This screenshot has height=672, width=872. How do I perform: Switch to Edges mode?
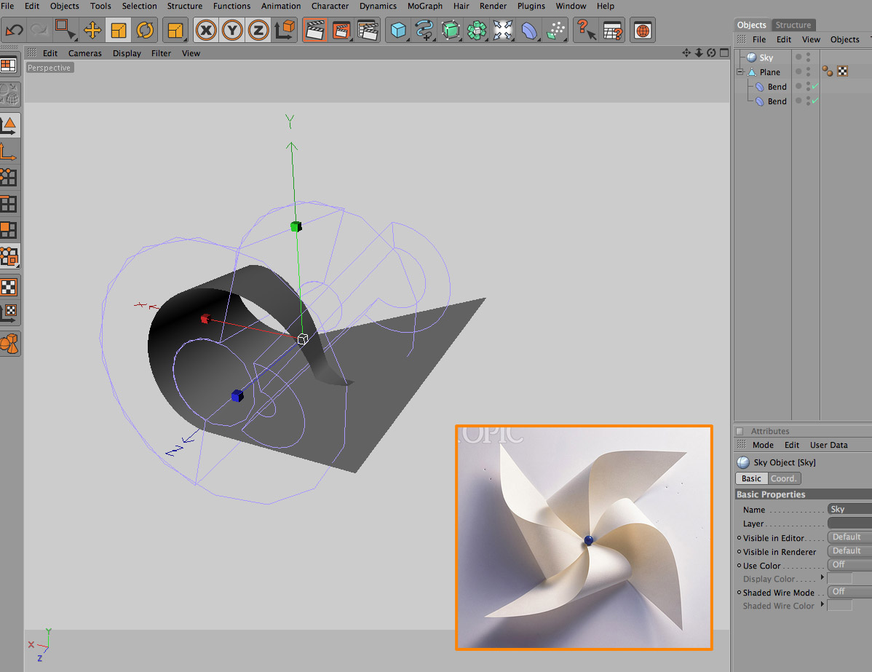coord(9,204)
